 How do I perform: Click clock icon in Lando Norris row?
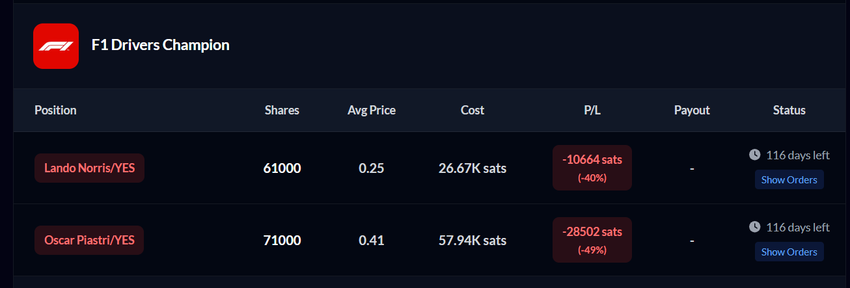pos(754,155)
